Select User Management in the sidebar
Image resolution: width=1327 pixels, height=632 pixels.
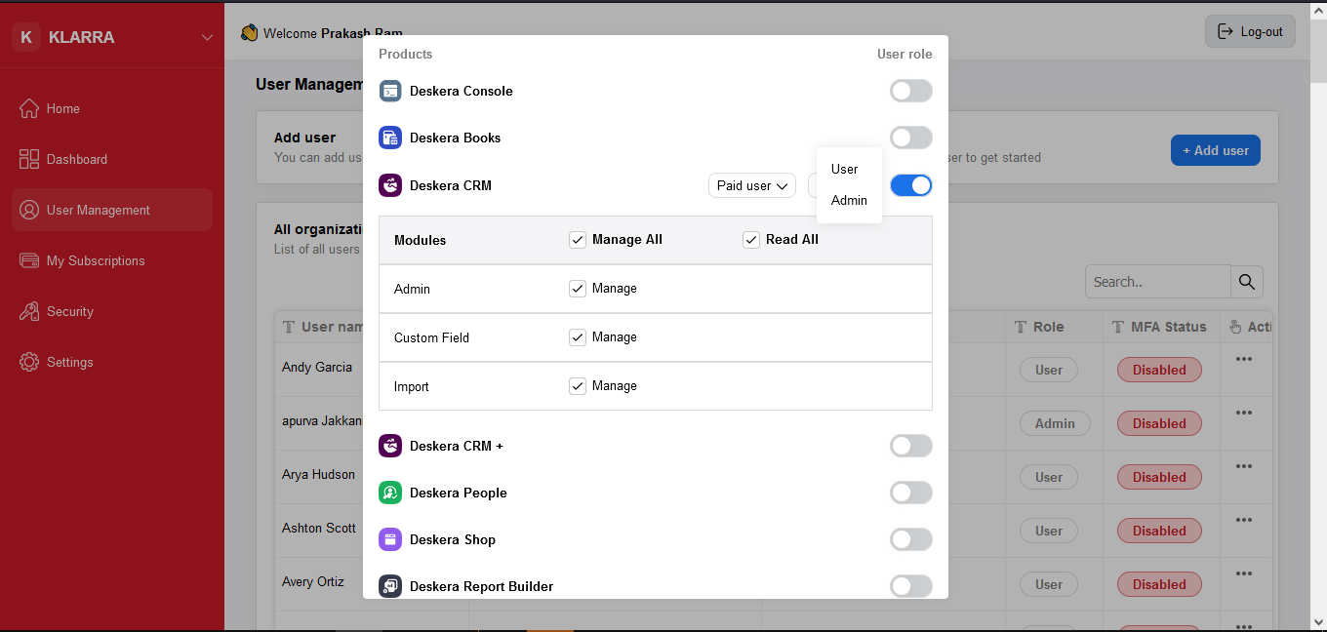112,210
